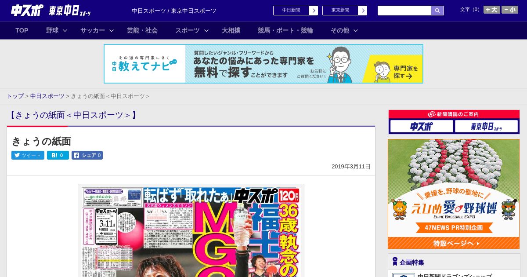Click the トップ breadcrumb link
The height and width of the screenshot is (277, 527).
coord(15,96)
